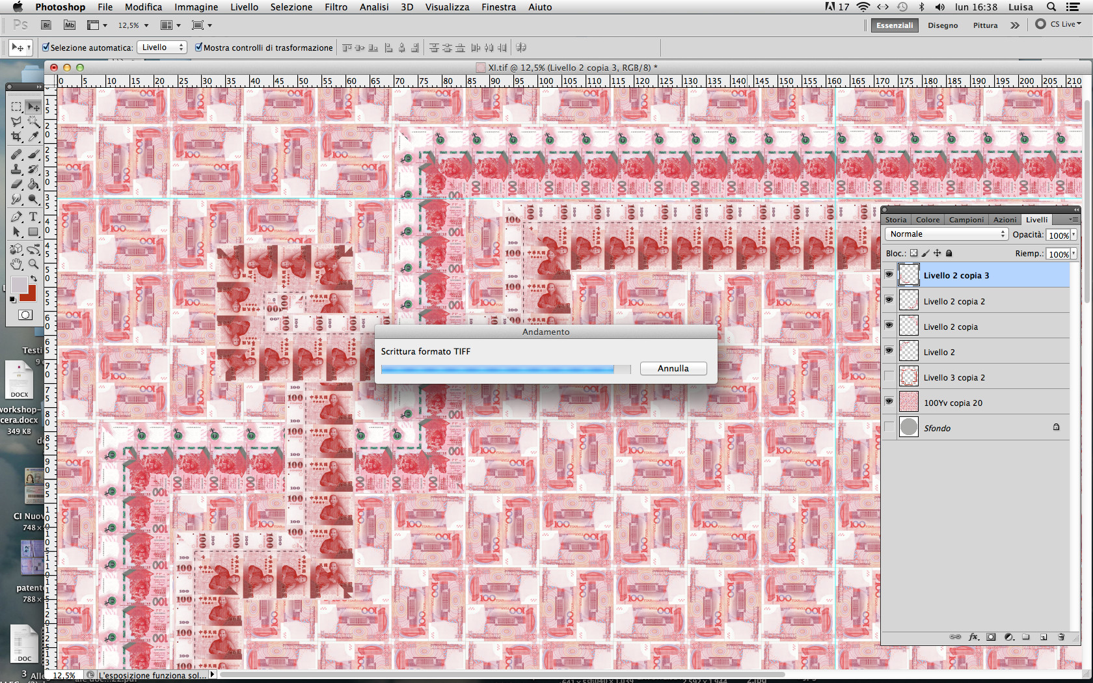Select the Hand tool

(16, 264)
